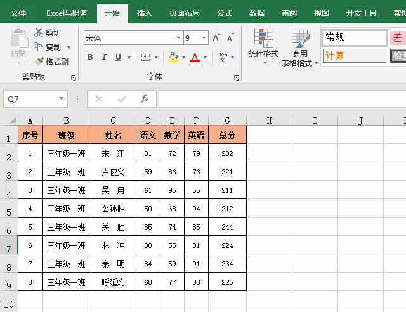Click the Cut (剪切) scissors icon
This screenshot has height=312, width=406.
point(39,32)
